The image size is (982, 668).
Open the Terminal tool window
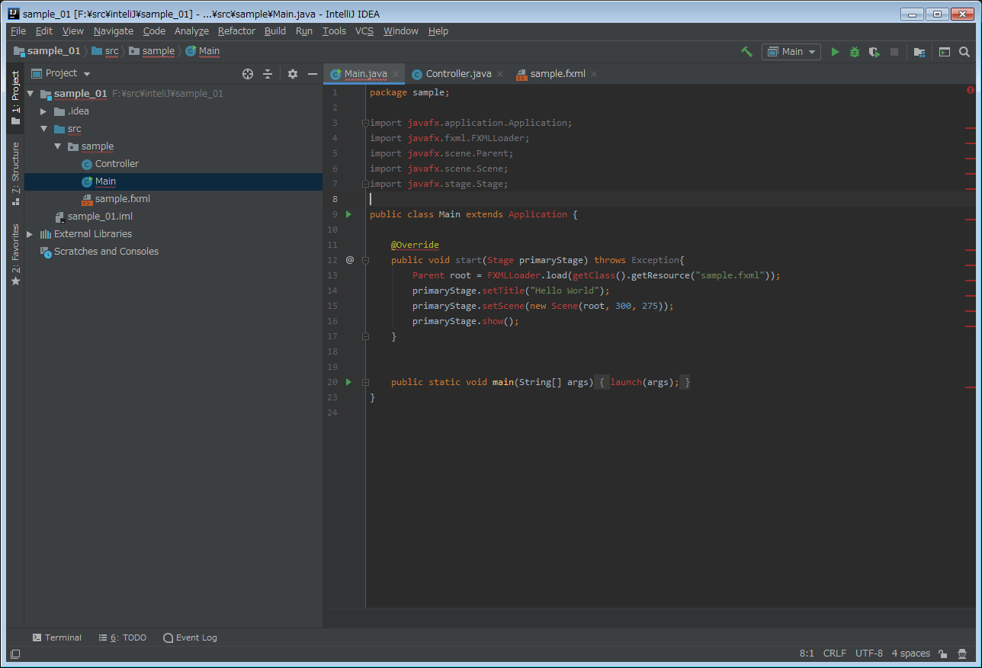(57, 637)
